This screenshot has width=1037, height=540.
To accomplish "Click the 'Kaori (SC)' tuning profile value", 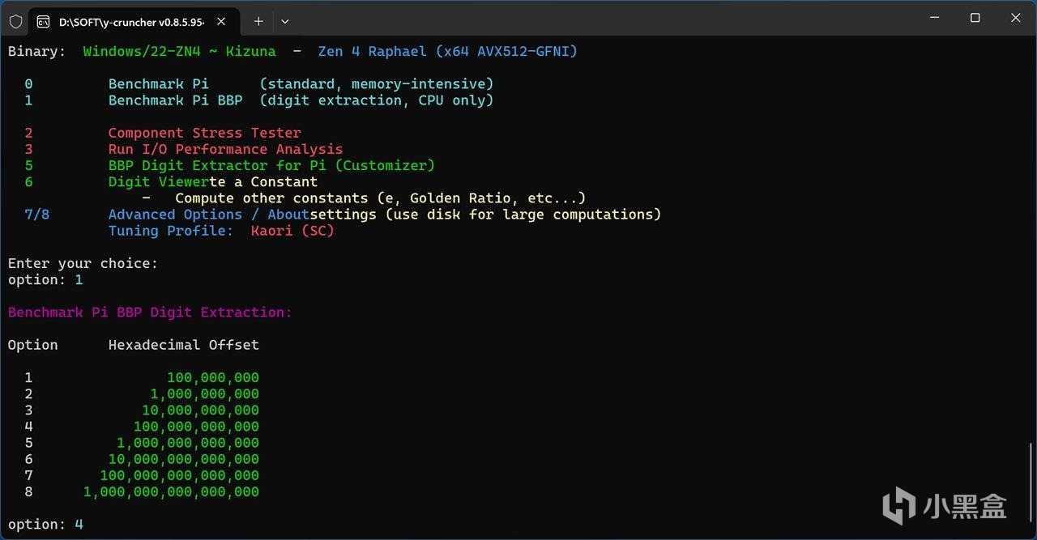I will [x=292, y=231].
